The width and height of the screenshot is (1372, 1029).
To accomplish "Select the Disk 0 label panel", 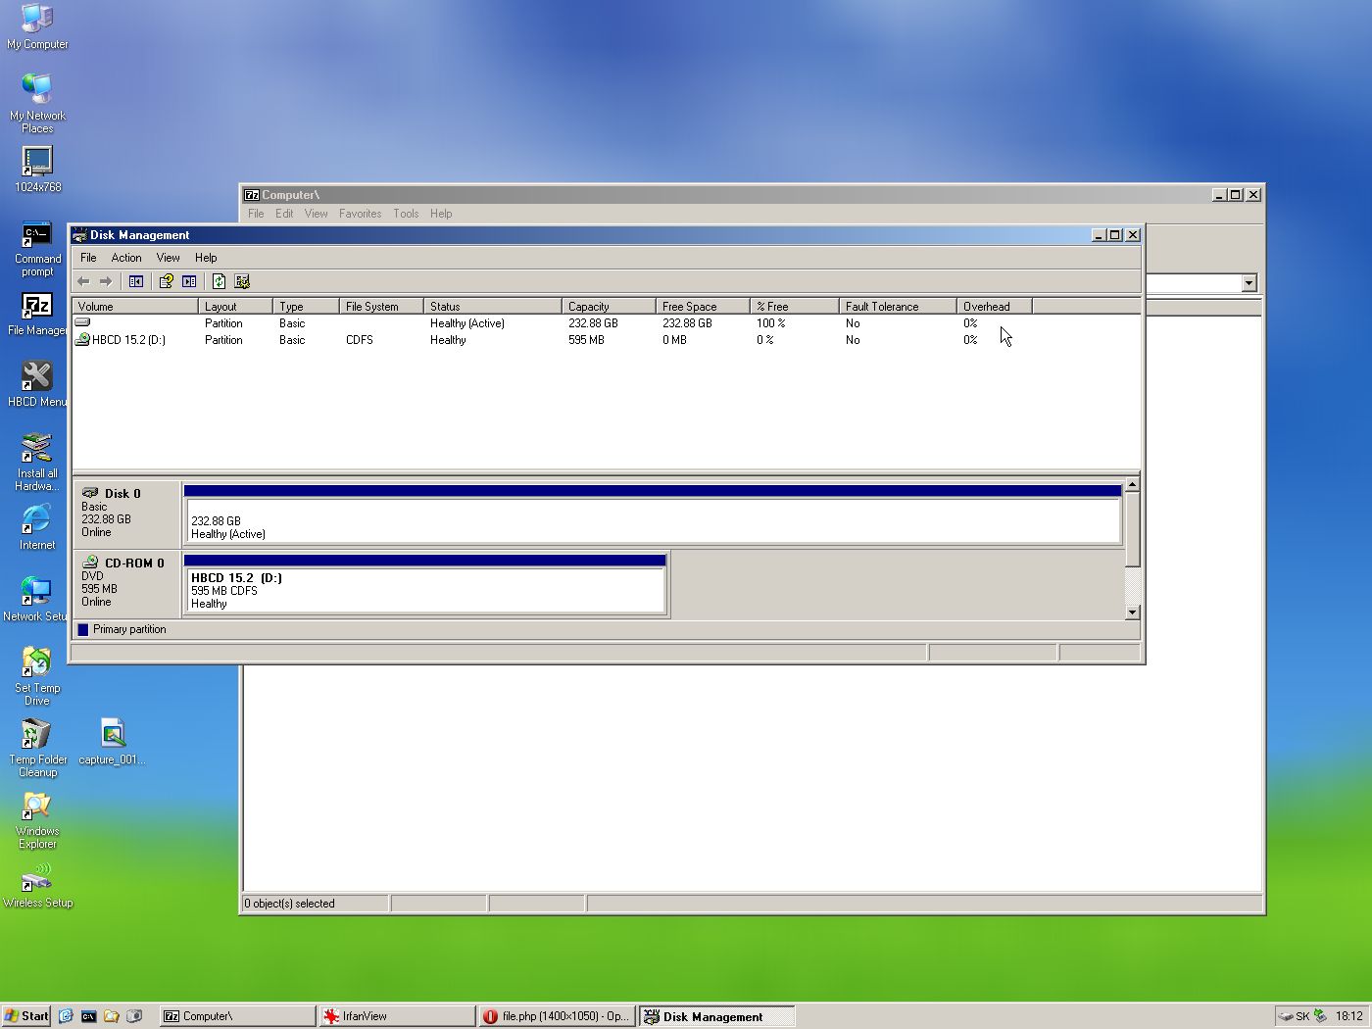I will 126,514.
